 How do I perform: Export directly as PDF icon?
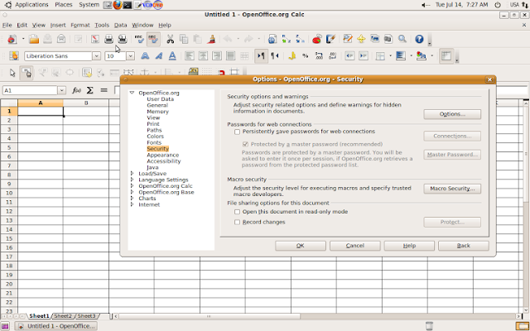(95, 39)
